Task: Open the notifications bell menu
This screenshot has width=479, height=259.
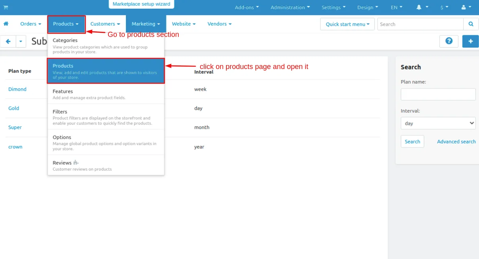Action: click(x=422, y=7)
